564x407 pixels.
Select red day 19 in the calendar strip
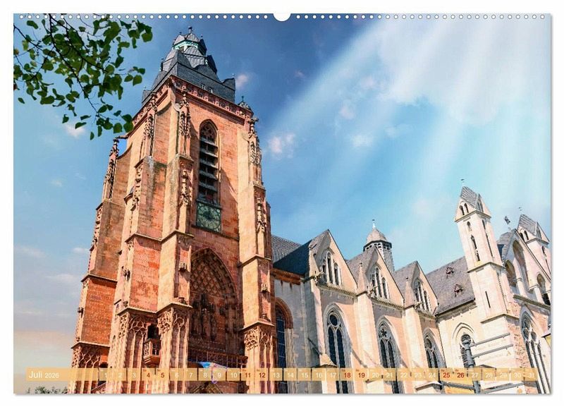[x=361, y=375]
